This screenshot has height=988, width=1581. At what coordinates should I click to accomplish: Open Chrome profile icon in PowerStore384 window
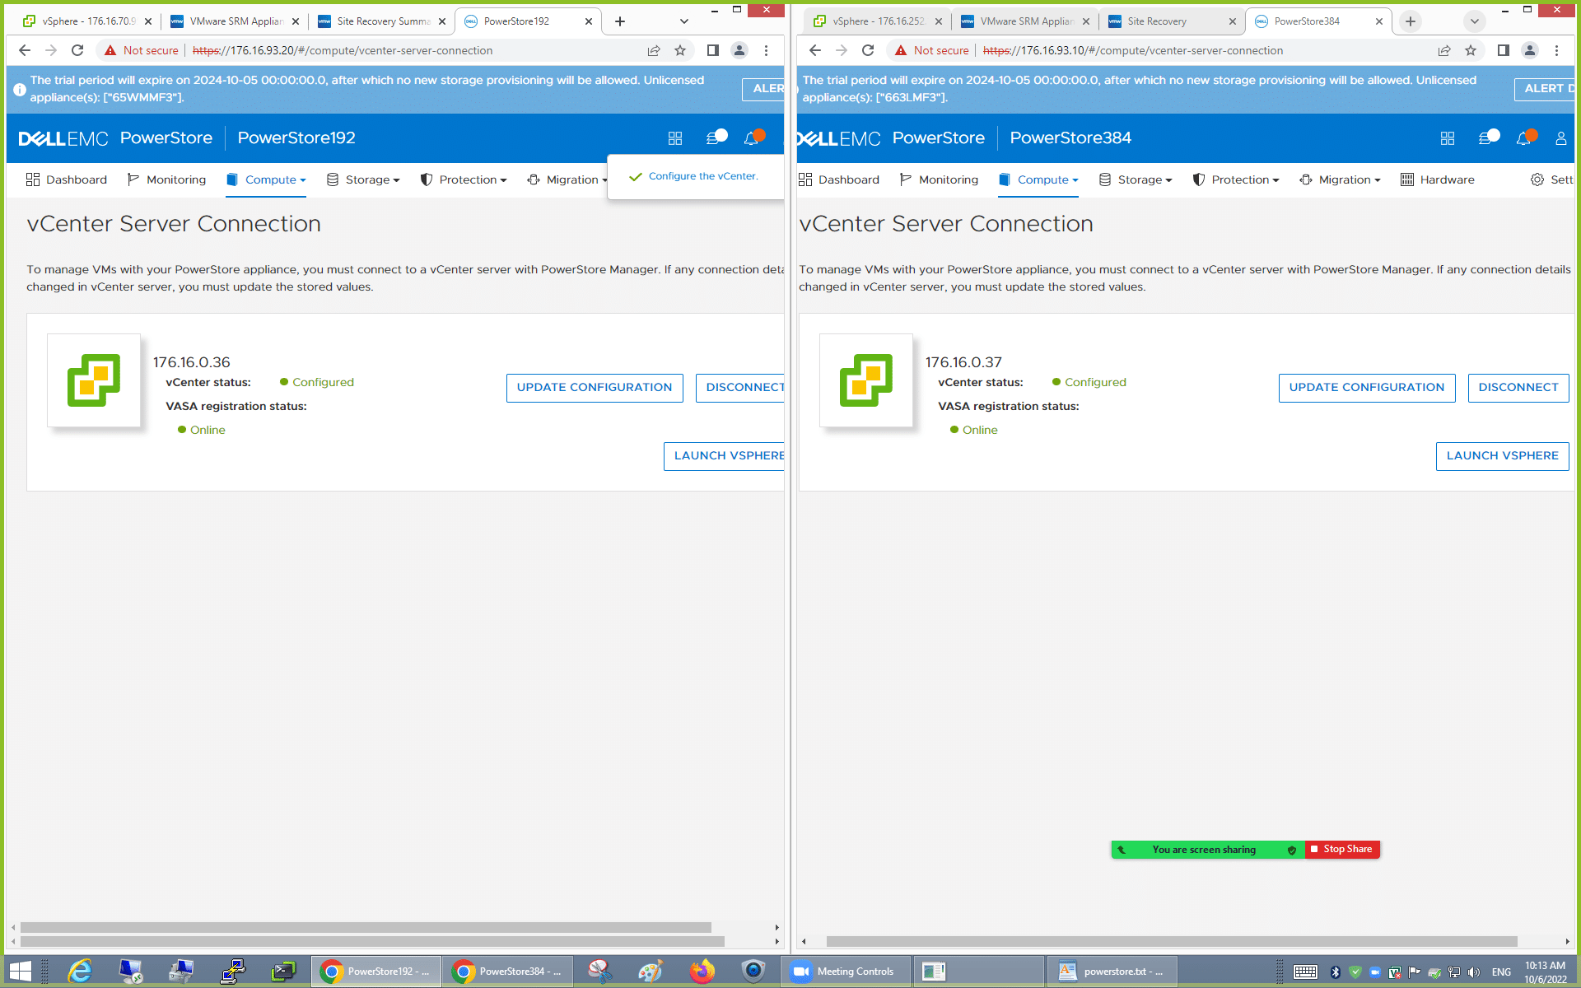pos(1530,50)
